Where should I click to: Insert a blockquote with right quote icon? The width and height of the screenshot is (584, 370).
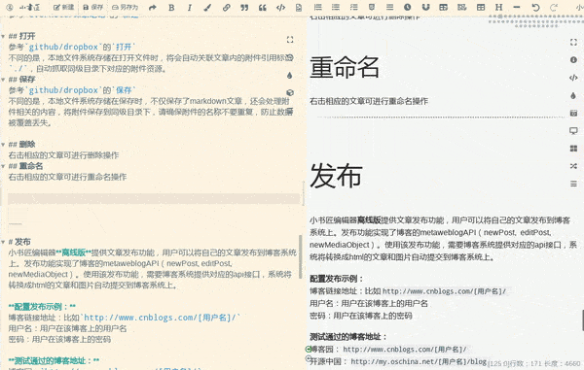click(x=244, y=8)
